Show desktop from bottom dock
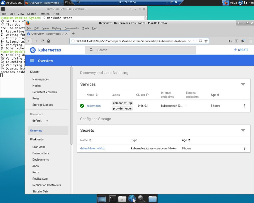Screen dimensions: 254x203 (x=102, y=199)
